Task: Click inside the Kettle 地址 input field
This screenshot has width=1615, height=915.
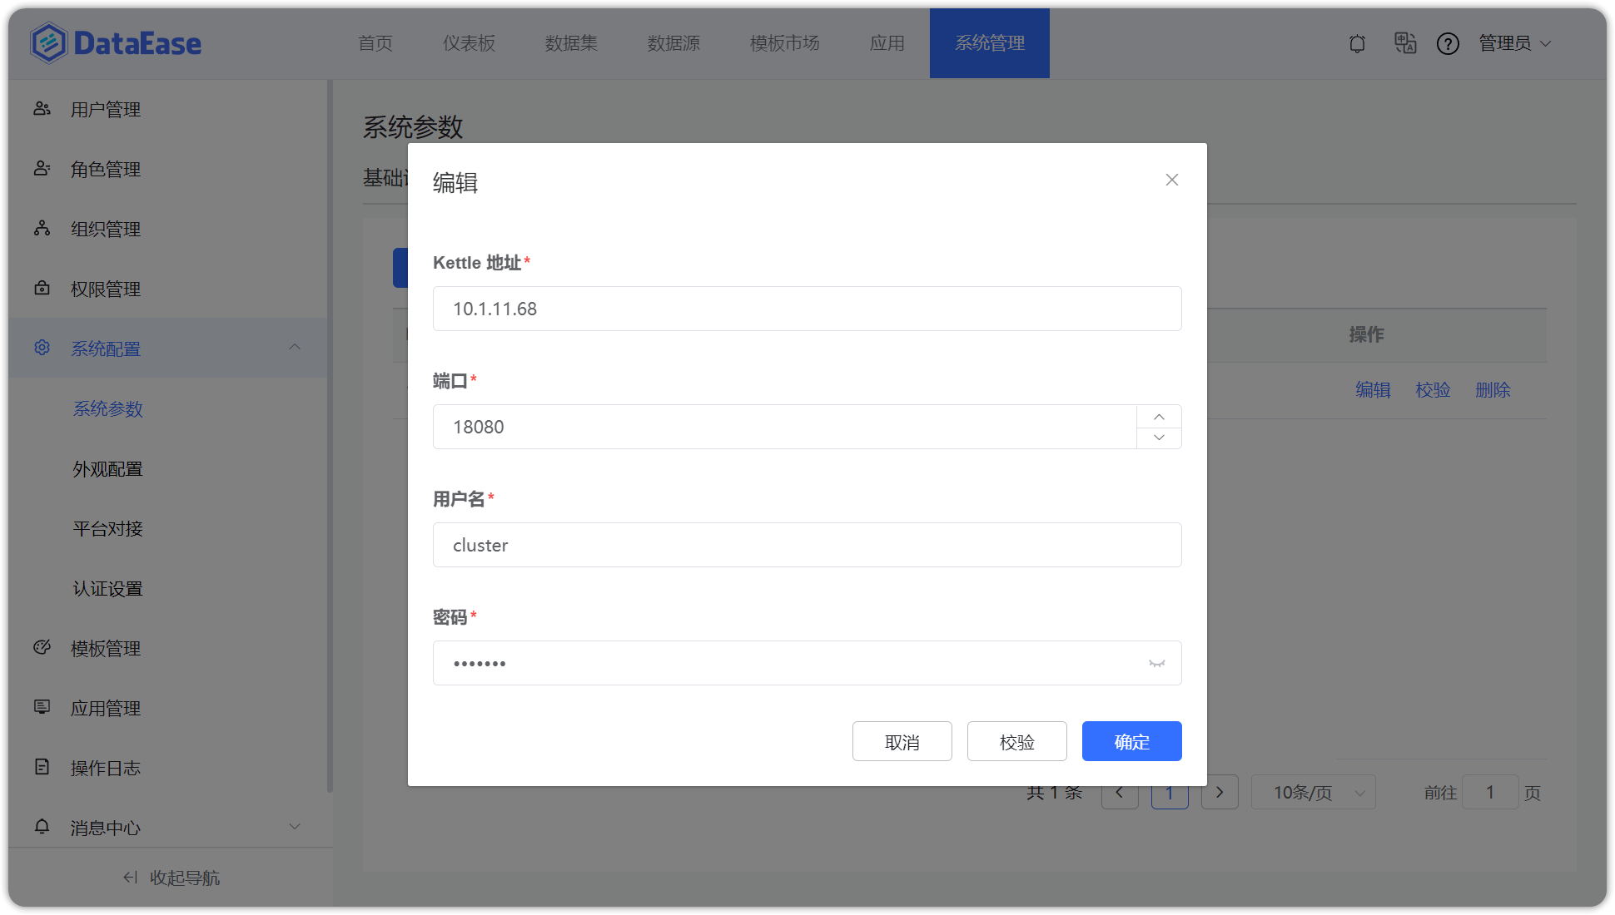Action: pos(807,309)
